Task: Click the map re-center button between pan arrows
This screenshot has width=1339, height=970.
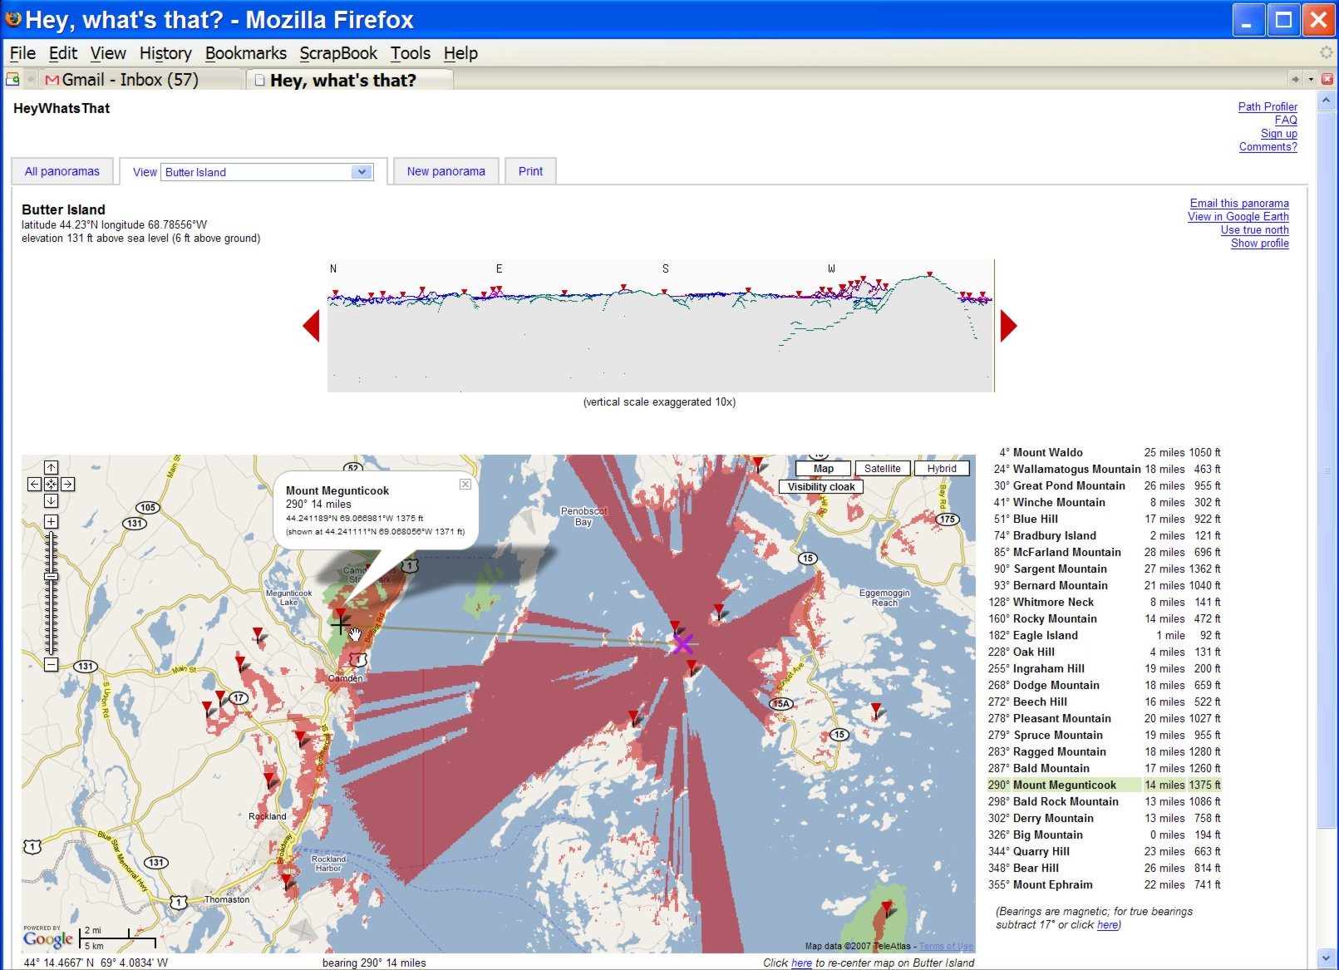Action: (x=51, y=484)
